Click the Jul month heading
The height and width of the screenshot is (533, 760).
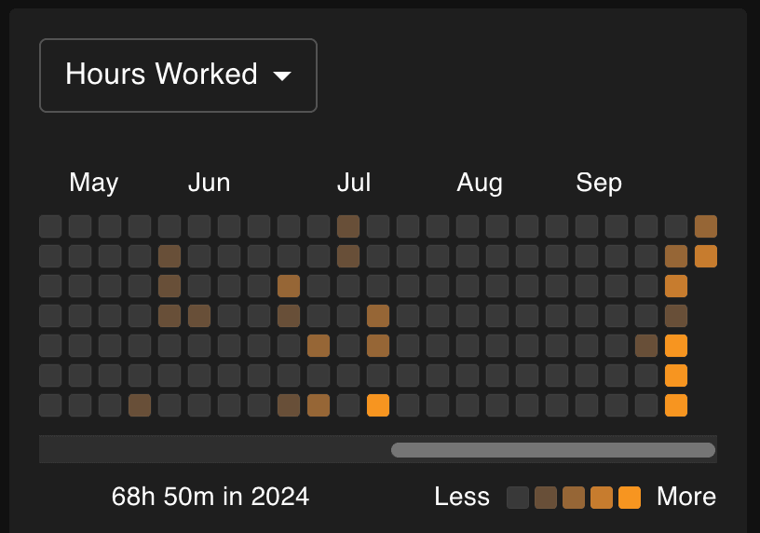point(354,183)
